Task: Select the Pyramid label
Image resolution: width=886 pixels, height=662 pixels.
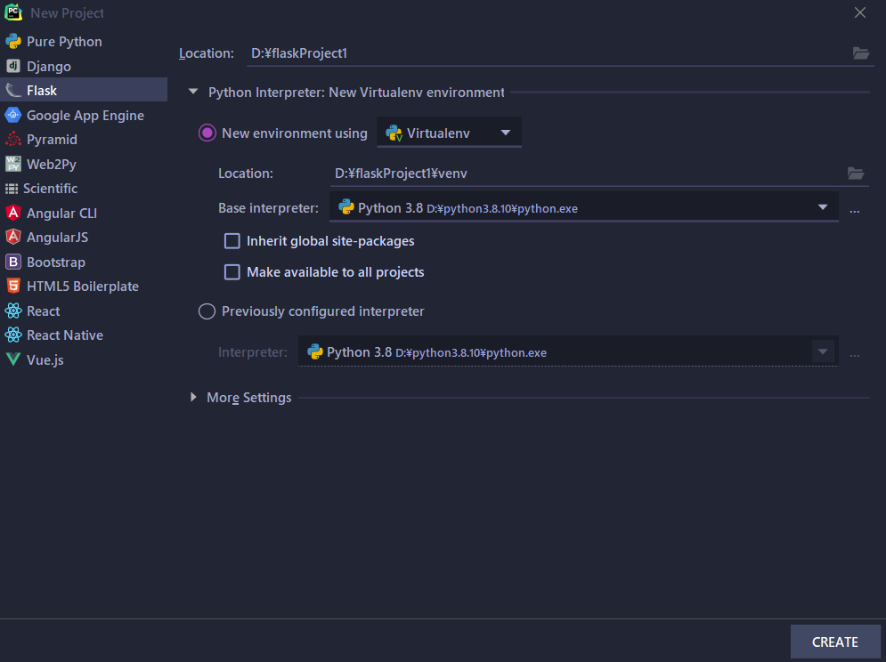Action: [52, 140]
